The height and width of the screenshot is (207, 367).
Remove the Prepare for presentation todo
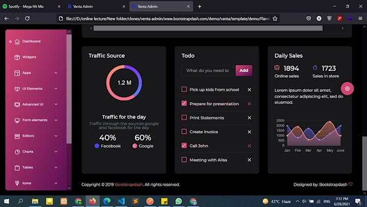[x=249, y=104]
